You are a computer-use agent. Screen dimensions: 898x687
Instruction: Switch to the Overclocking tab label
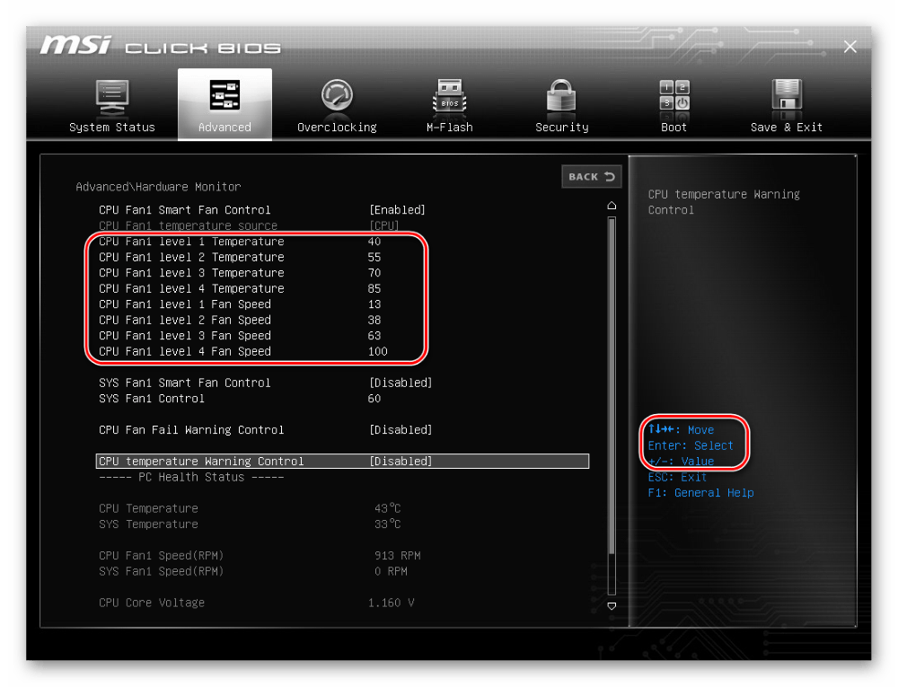click(x=337, y=128)
